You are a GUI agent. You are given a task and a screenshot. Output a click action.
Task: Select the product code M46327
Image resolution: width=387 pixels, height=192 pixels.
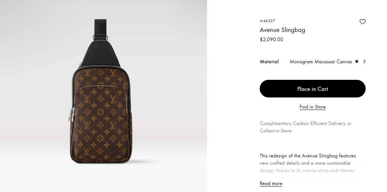click(x=267, y=21)
